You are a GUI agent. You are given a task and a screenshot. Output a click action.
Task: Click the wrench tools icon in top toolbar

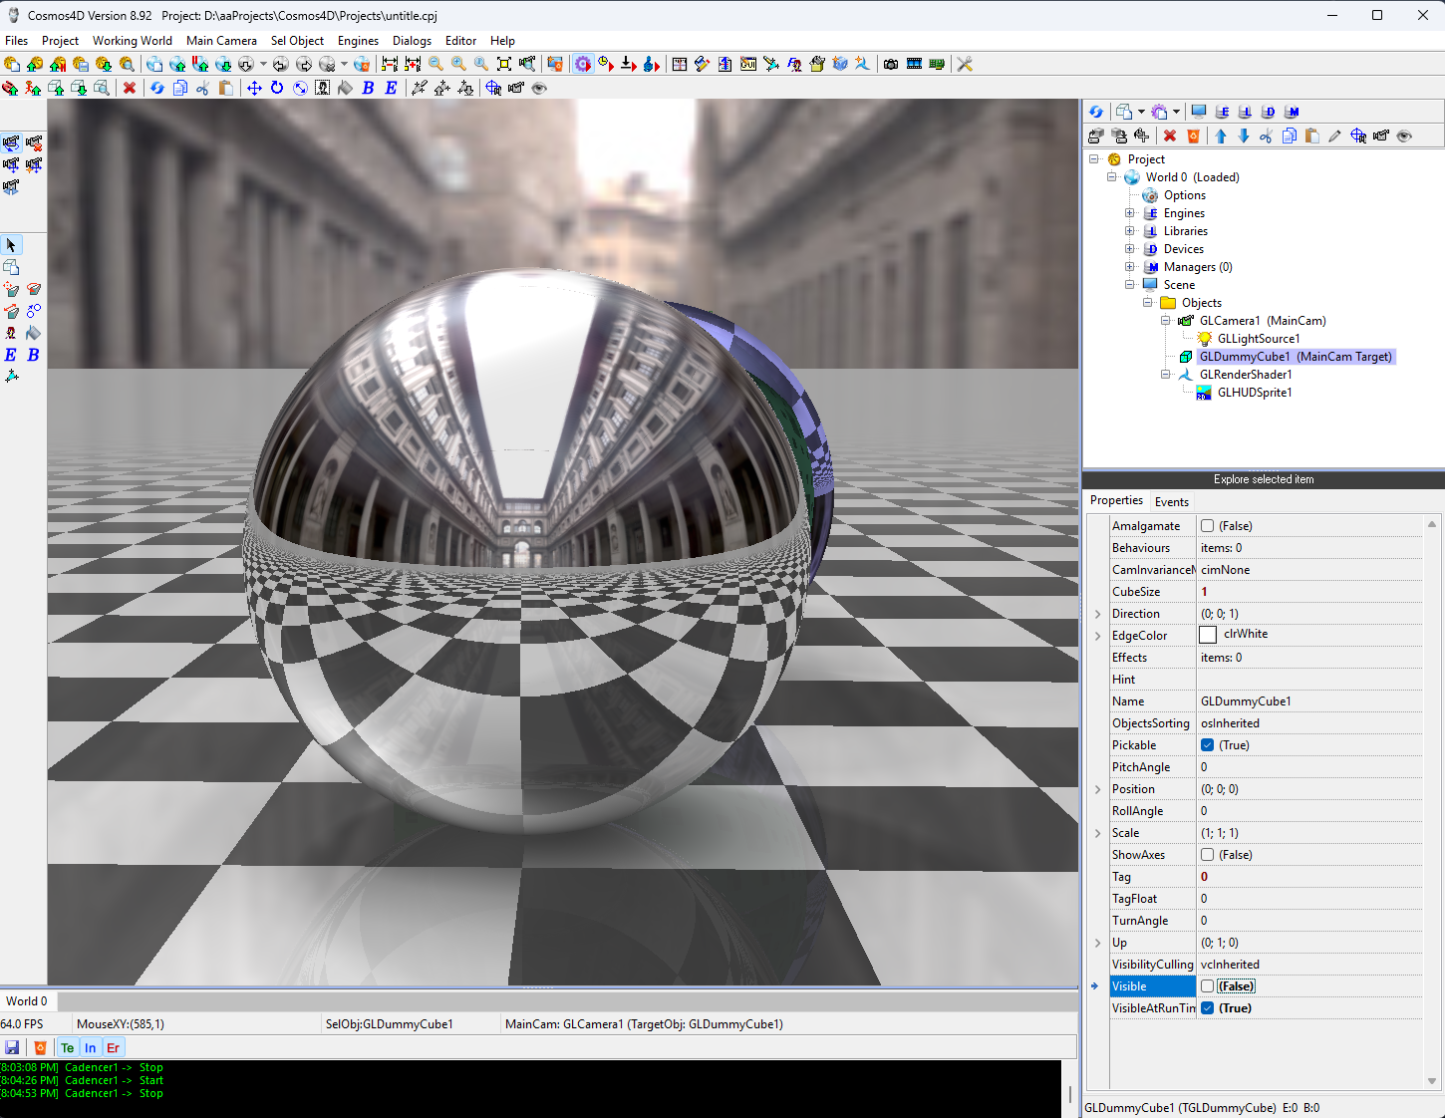click(964, 64)
